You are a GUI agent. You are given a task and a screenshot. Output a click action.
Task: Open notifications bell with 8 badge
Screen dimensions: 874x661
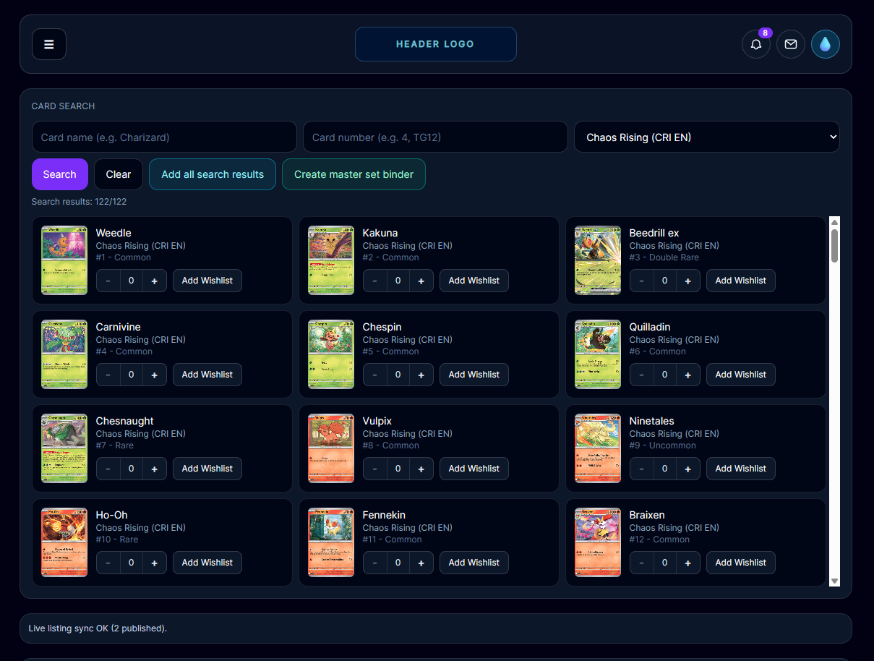[756, 44]
